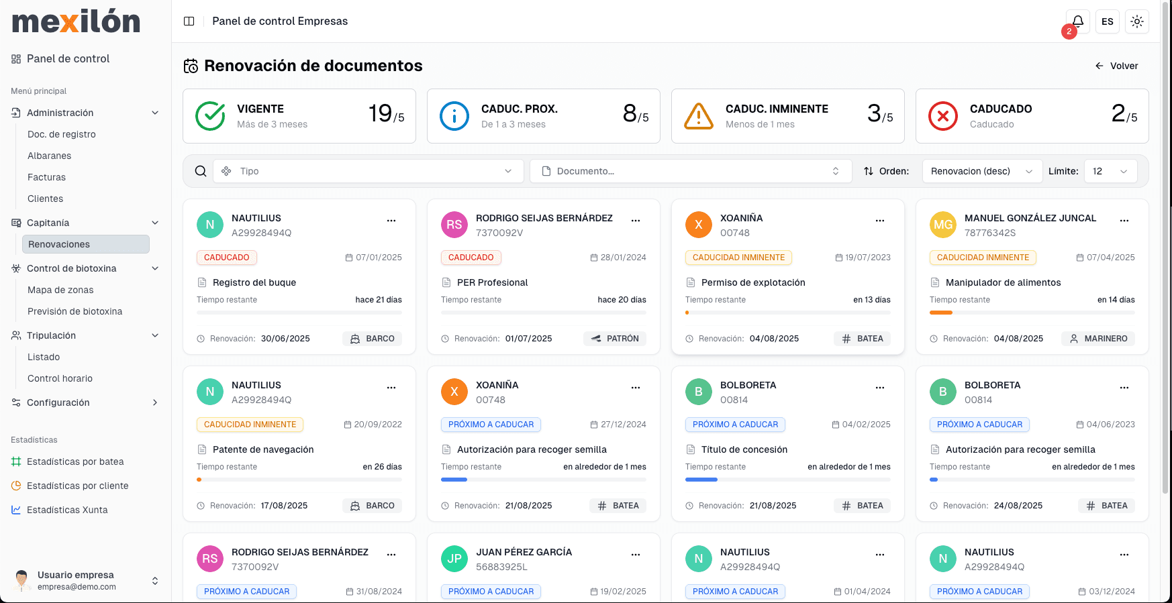Click the Usuario empresa profile picture
The width and height of the screenshot is (1172, 603).
tap(22, 580)
